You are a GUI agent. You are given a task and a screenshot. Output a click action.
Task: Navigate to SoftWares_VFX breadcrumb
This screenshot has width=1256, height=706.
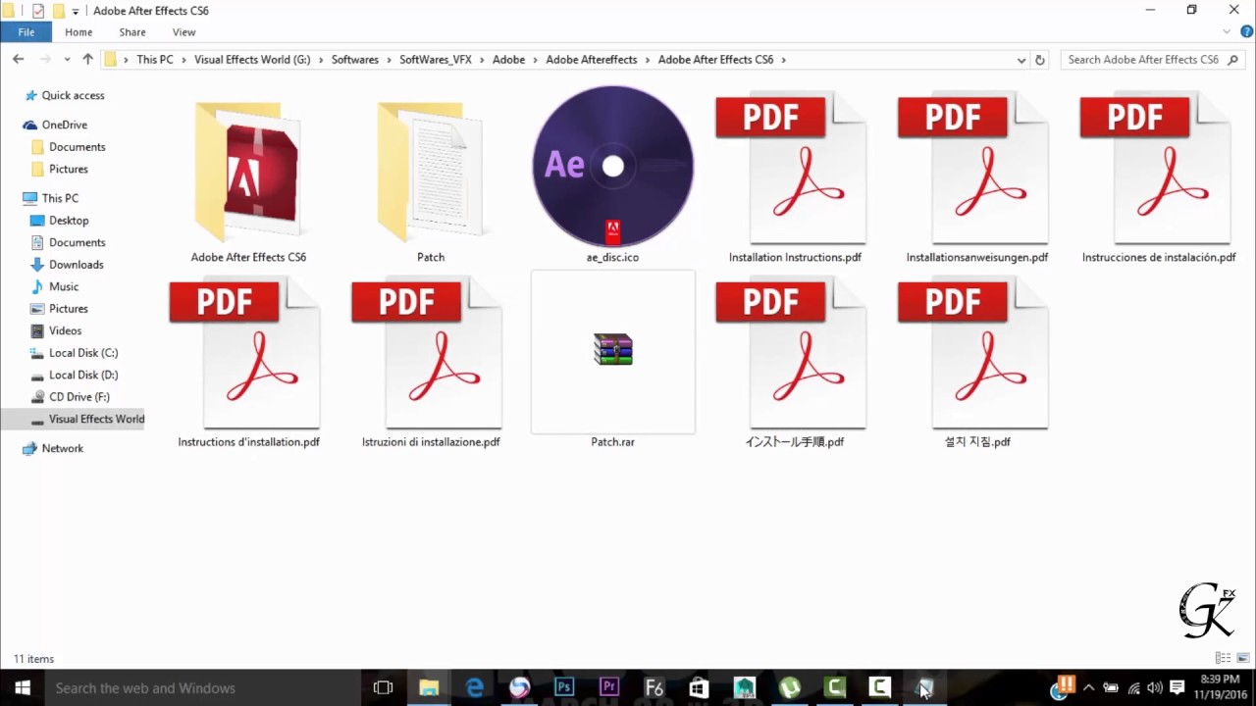436,60
